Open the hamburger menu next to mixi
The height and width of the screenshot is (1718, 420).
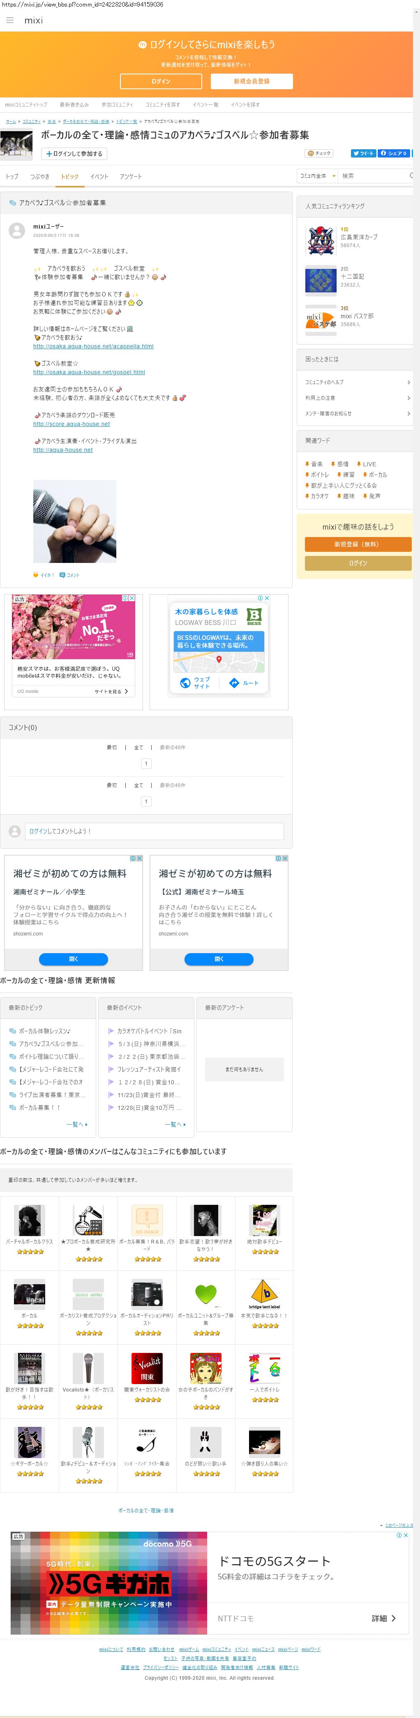[x=9, y=20]
